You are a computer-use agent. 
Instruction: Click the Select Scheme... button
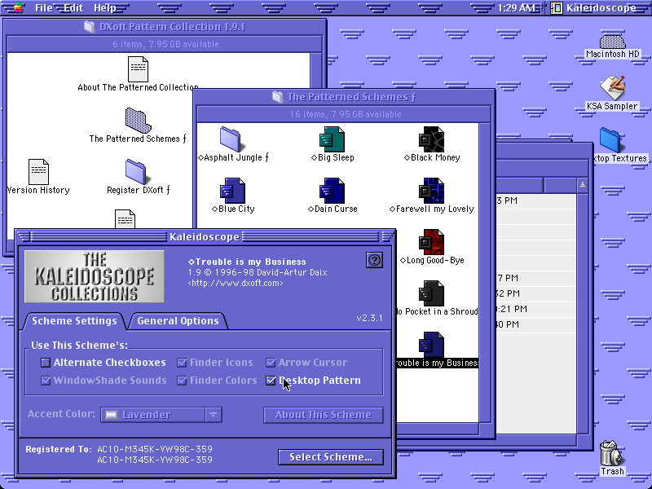(x=331, y=457)
